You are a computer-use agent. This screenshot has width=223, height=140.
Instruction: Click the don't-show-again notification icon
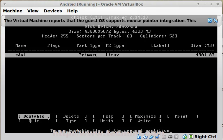click(x=216, y=21)
